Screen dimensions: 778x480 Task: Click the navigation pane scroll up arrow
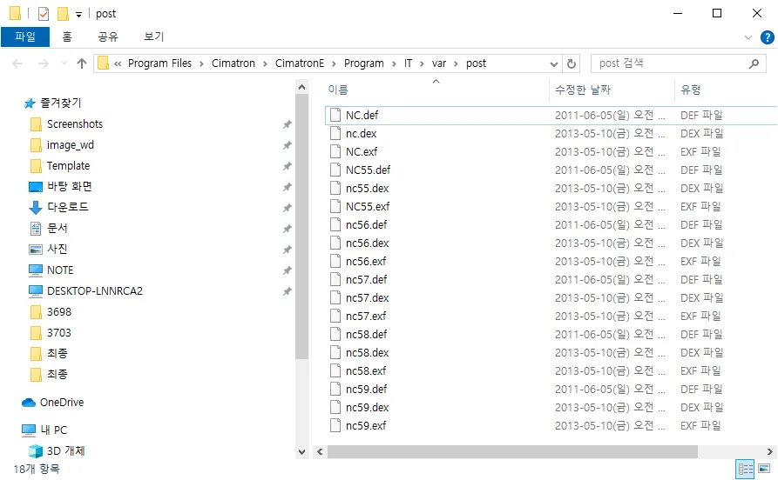[301, 87]
